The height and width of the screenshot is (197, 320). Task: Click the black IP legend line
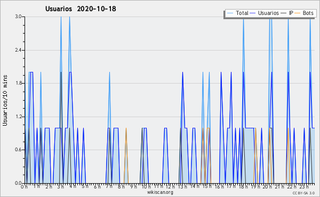[284, 13]
